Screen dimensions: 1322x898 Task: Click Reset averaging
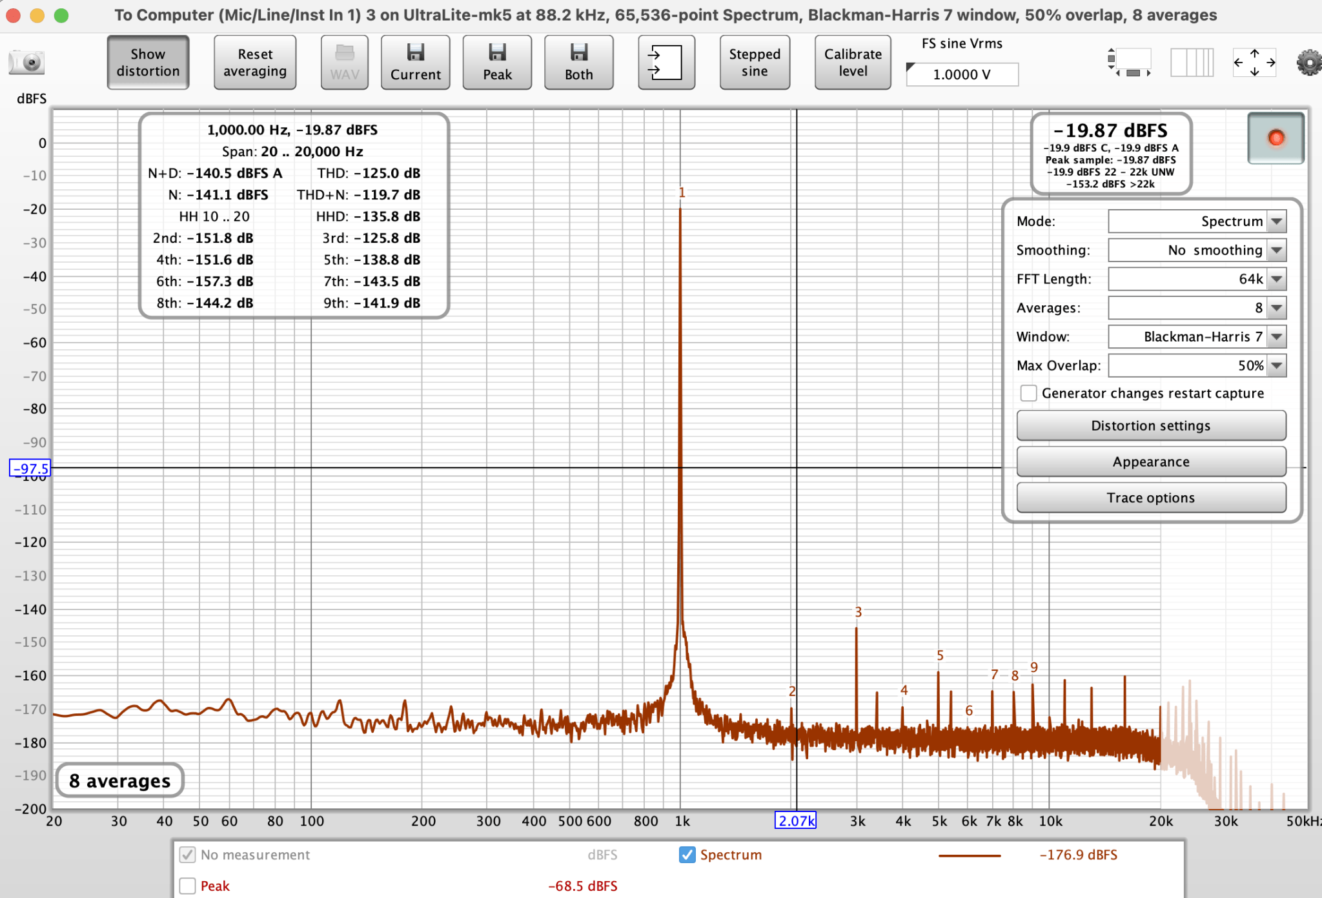coord(255,63)
